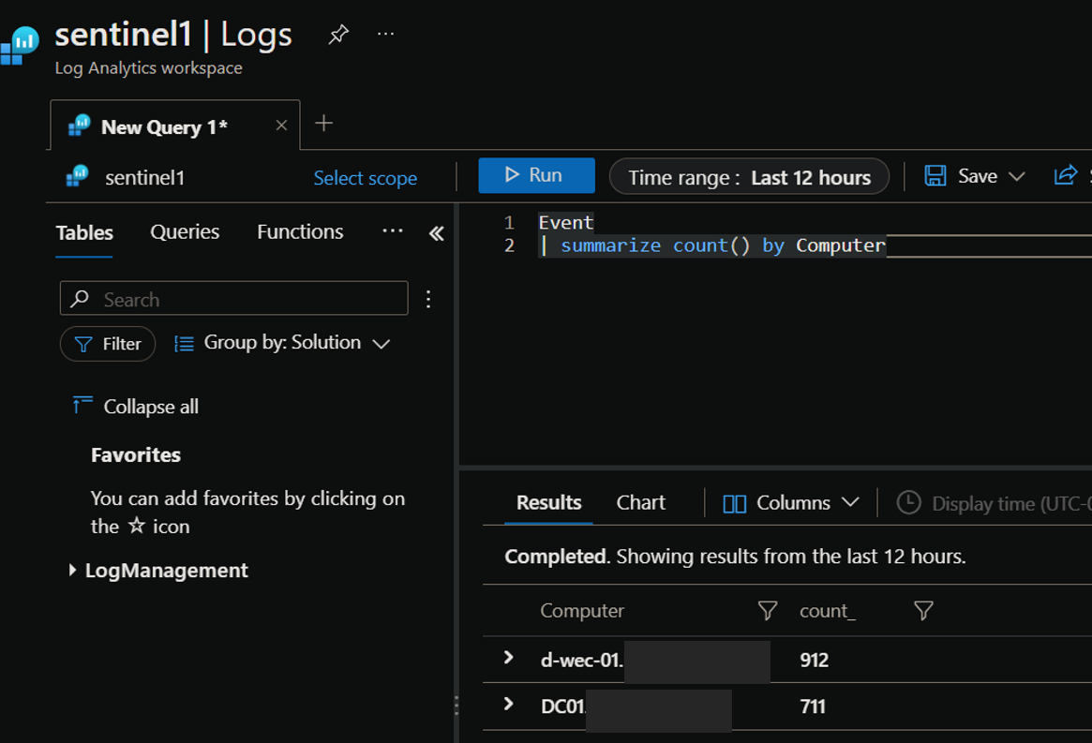Screen dimensions: 1092x743
Task: Expand the DC01 result row
Action: [x=508, y=705]
